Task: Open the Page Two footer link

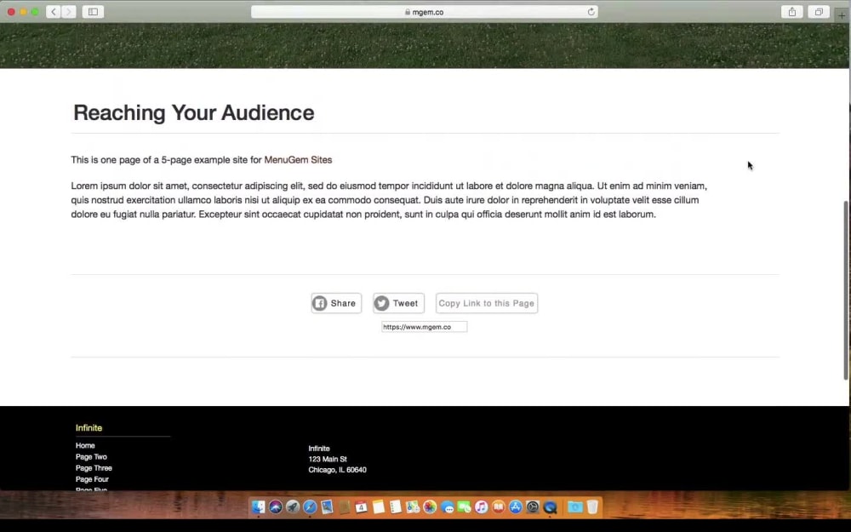Action: pos(91,456)
